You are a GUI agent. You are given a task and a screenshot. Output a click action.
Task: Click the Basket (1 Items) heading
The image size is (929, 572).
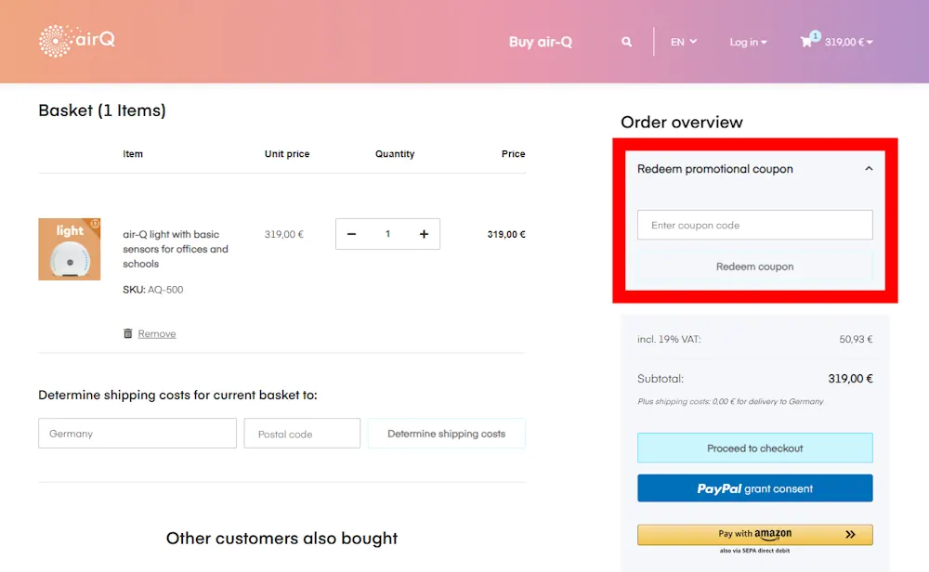(x=102, y=110)
